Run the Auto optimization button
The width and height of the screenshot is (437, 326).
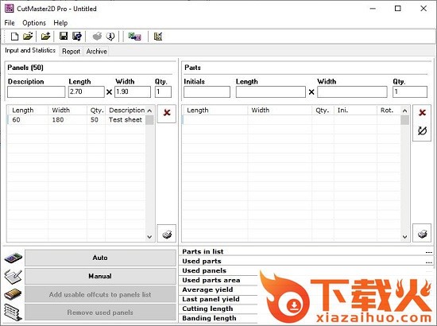pos(100,258)
